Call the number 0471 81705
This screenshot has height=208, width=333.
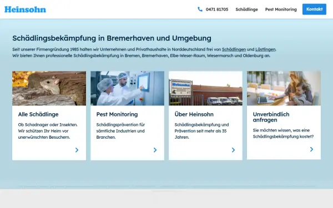(217, 9)
